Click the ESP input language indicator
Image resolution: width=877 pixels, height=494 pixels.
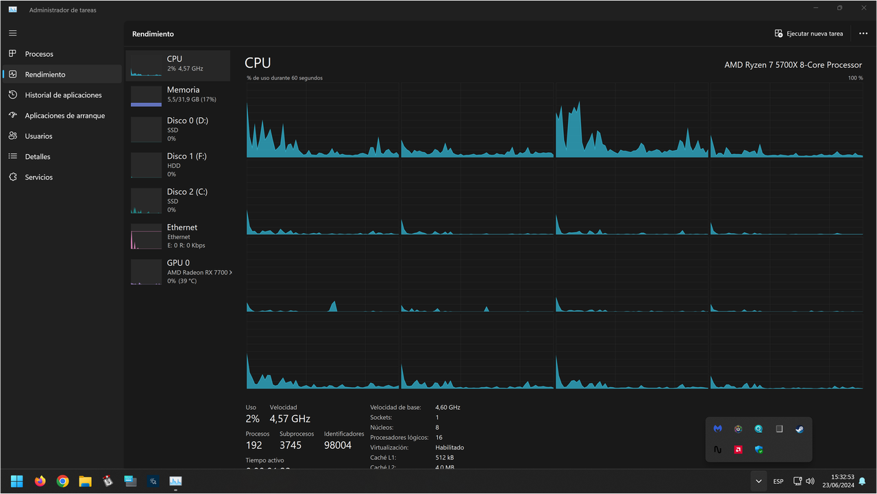778,481
